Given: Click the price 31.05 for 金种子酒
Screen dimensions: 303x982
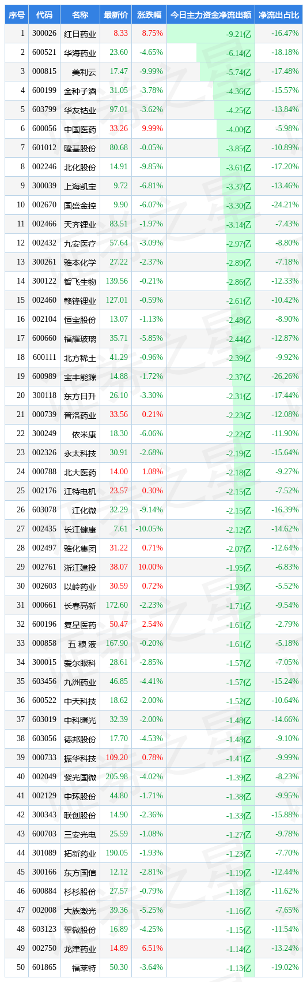Looking at the screenshot, I should click(119, 91).
